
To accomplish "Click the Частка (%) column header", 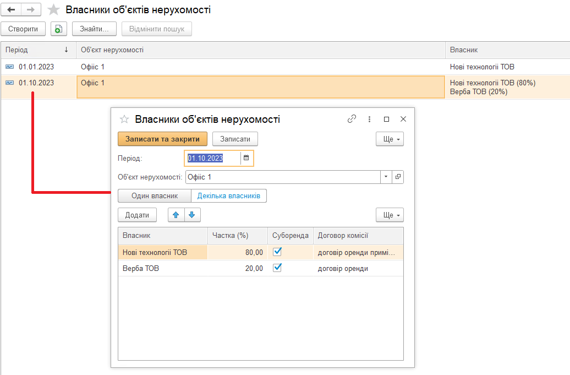I will 238,236.
